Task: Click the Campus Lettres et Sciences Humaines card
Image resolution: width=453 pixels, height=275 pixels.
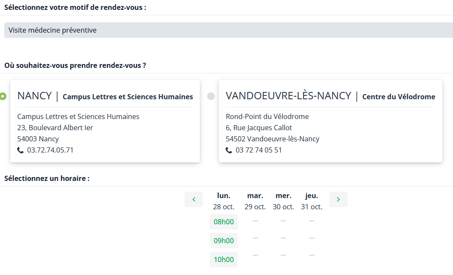Action: coord(105,129)
